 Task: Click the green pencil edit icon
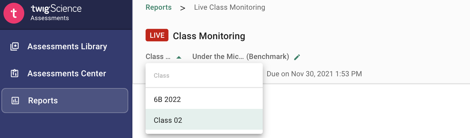[x=297, y=57]
